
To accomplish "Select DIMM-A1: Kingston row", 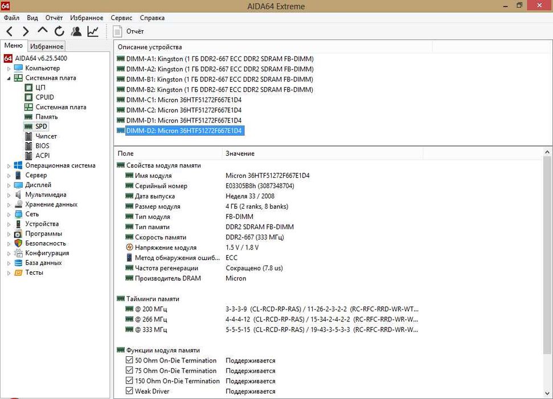I will coord(215,59).
